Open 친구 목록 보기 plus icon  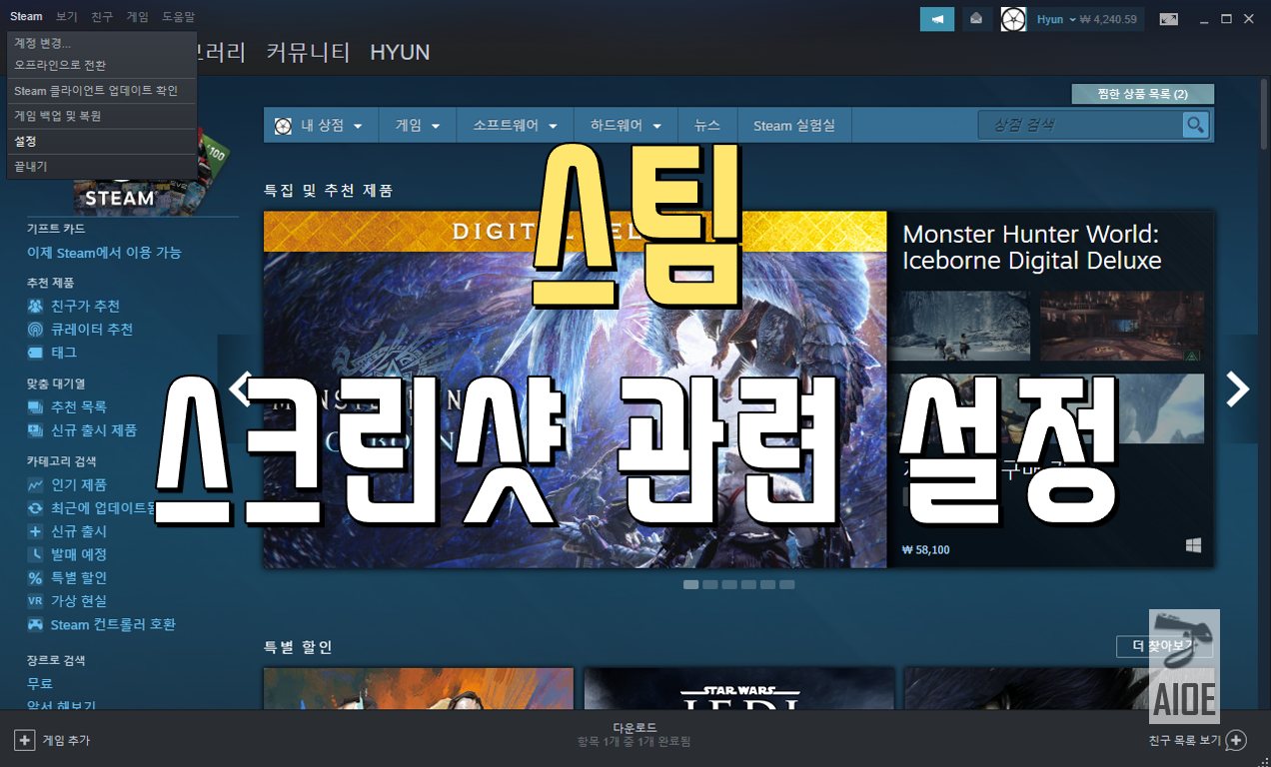(x=1236, y=740)
